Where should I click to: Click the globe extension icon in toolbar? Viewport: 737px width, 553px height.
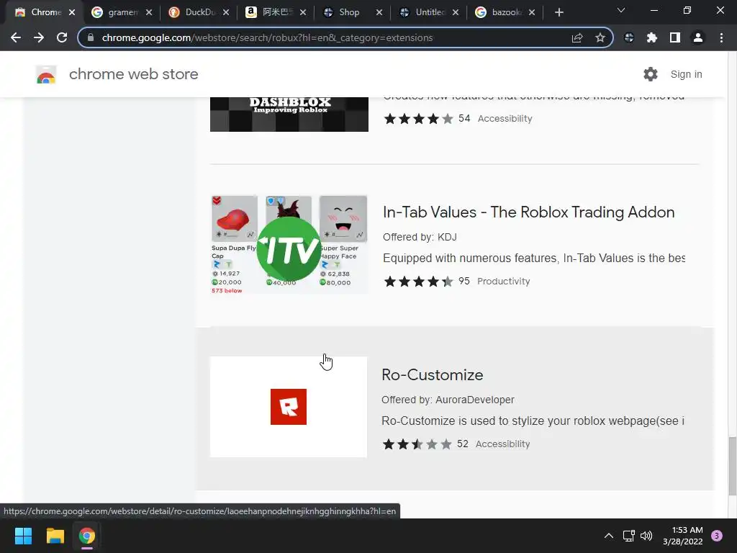(629, 37)
